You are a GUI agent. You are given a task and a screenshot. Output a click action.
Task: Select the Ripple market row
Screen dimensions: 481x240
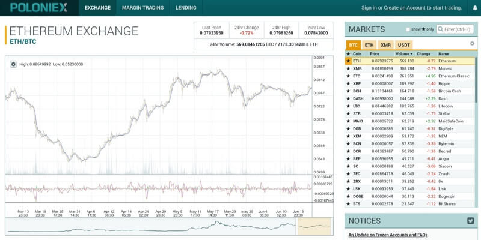click(411, 83)
